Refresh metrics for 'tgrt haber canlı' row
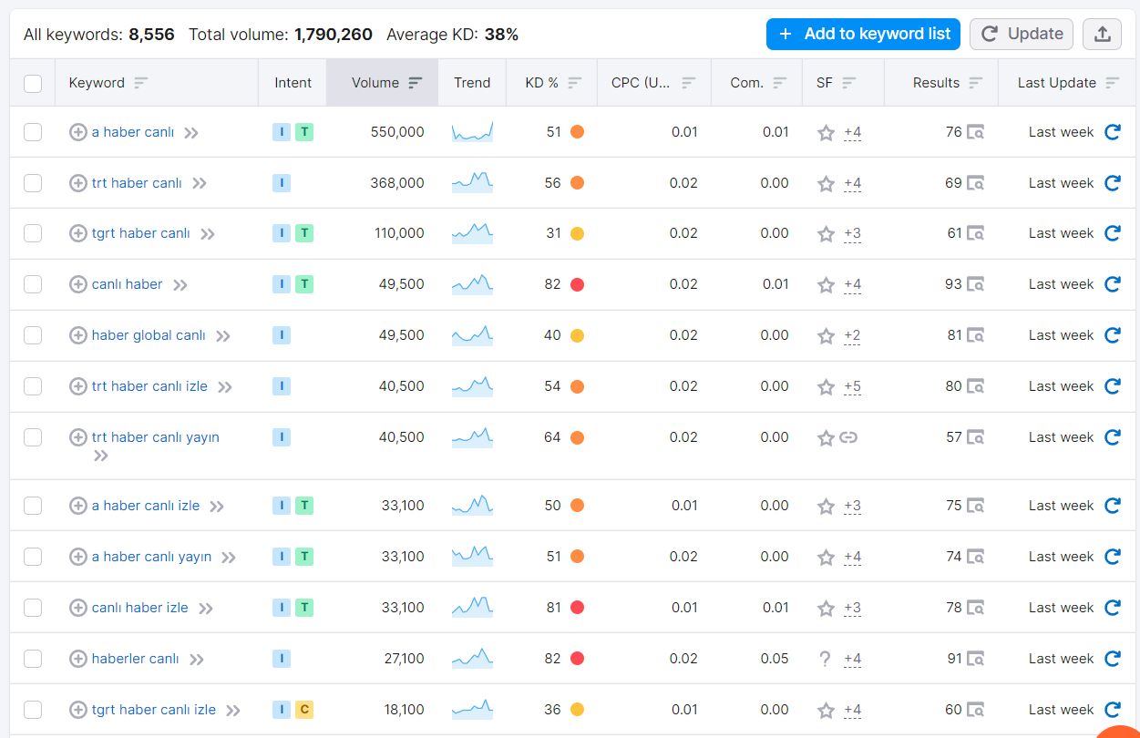 coord(1112,233)
